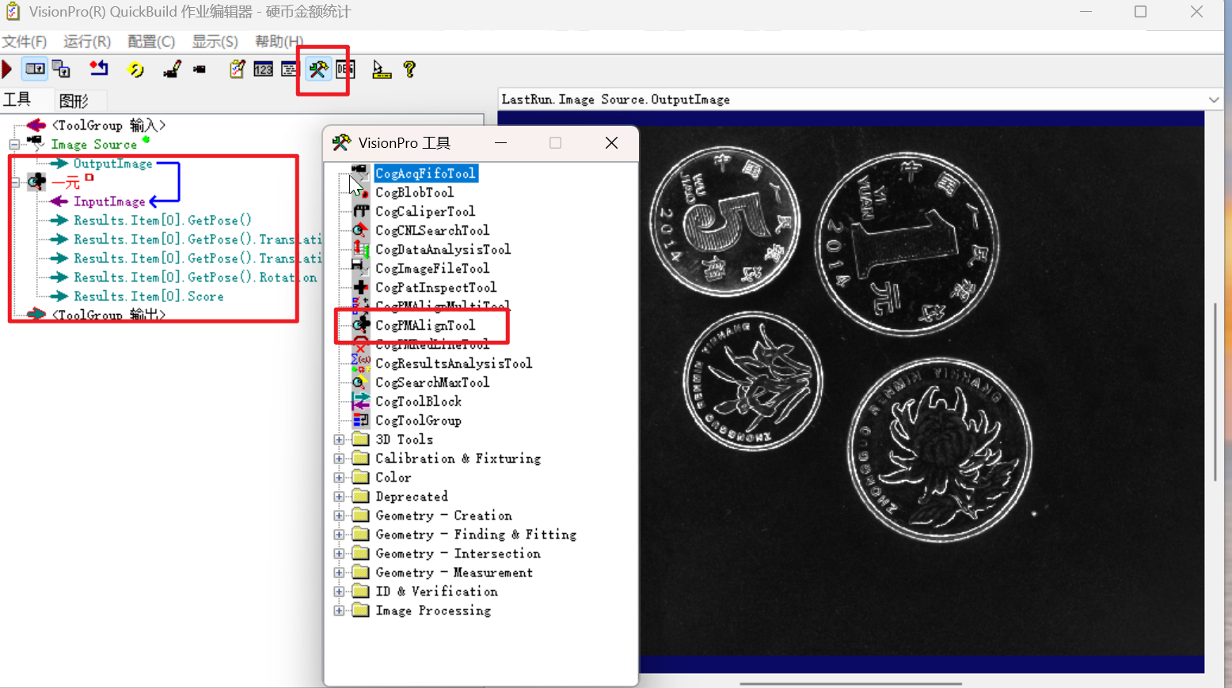Select the OutputImage tree row
The image size is (1232, 688).
coord(112,164)
